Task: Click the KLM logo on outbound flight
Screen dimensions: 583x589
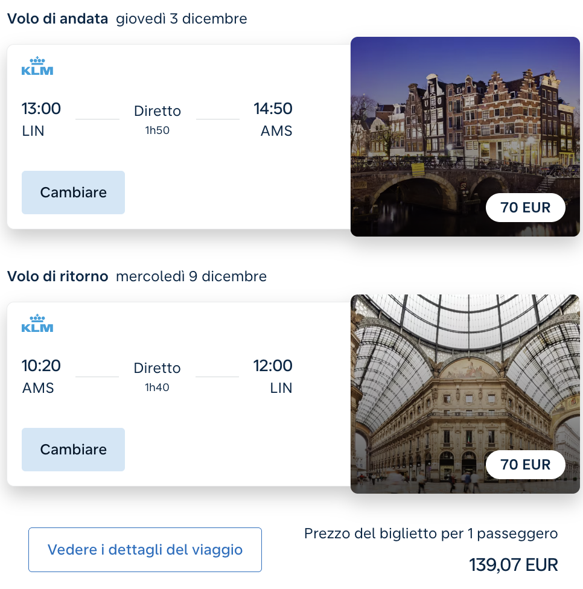Action: (37, 66)
